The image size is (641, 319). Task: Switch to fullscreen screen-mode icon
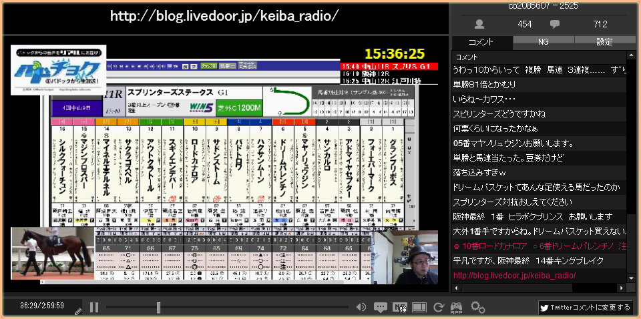coord(419,307)
